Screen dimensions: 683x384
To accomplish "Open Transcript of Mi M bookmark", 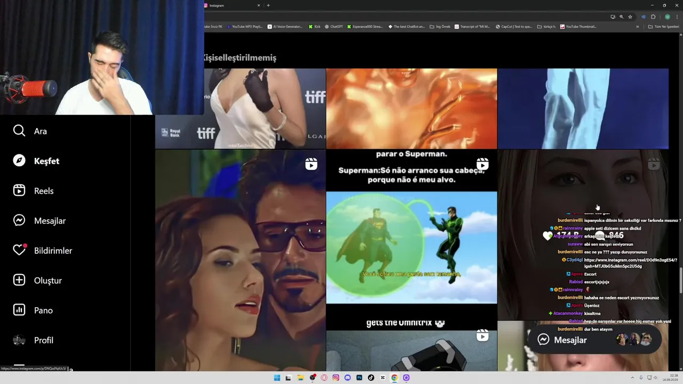I will click(472, 26).
